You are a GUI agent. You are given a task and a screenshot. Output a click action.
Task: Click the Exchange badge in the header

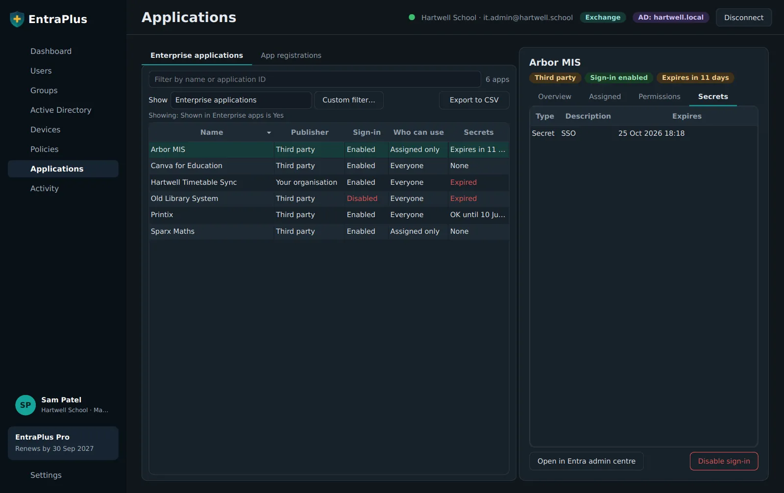coord(603,18)
